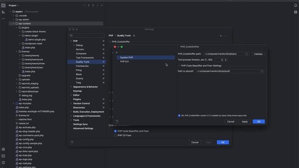Collapse the plugins folder
Image resolution: width=299 pixels, height=168 pixels.
(x=17, y=28)
